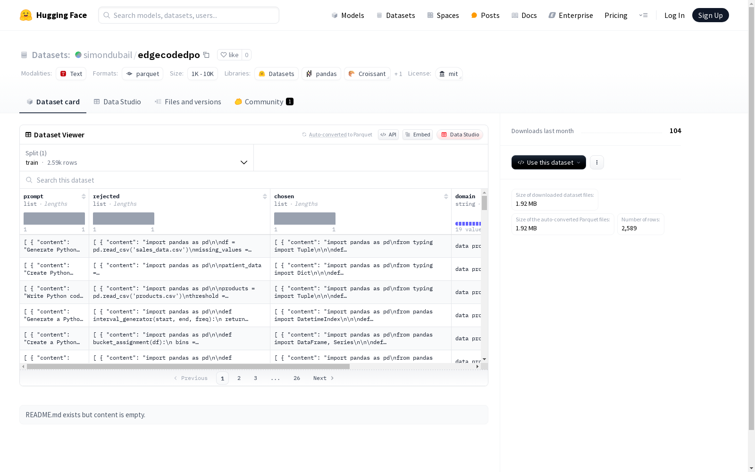
Task: Click the prompt column lengths histogram bar
Action: (54, 219)
